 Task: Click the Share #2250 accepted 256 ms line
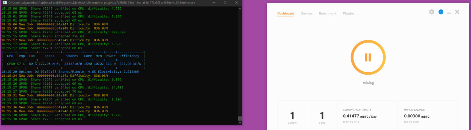tap(43, 36)
